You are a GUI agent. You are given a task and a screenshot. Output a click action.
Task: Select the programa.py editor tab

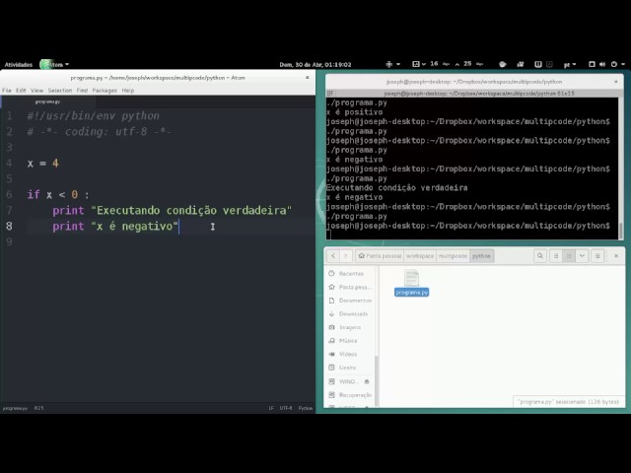(x=47, y=101)
